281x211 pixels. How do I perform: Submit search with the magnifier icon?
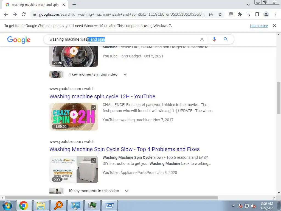click(x=226, y=39)
